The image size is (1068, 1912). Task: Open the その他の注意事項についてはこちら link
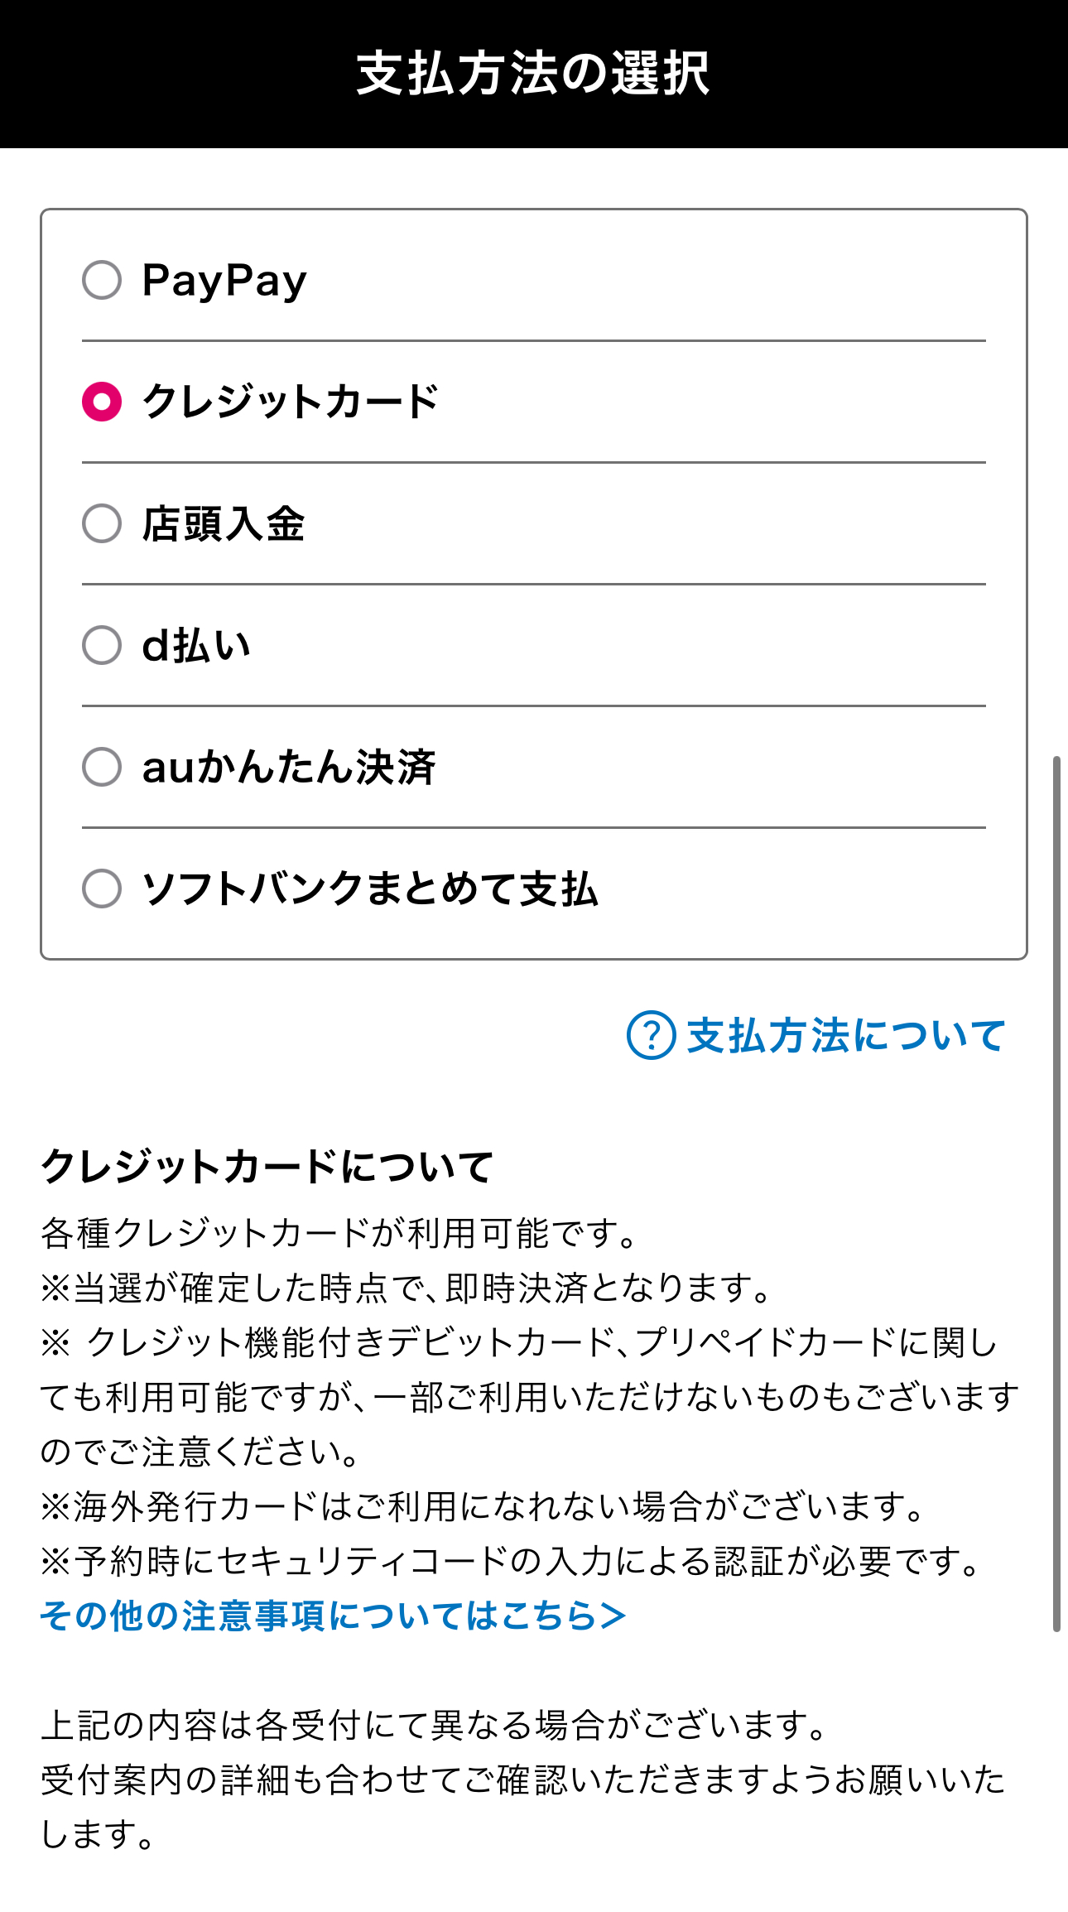[333, 1616]
